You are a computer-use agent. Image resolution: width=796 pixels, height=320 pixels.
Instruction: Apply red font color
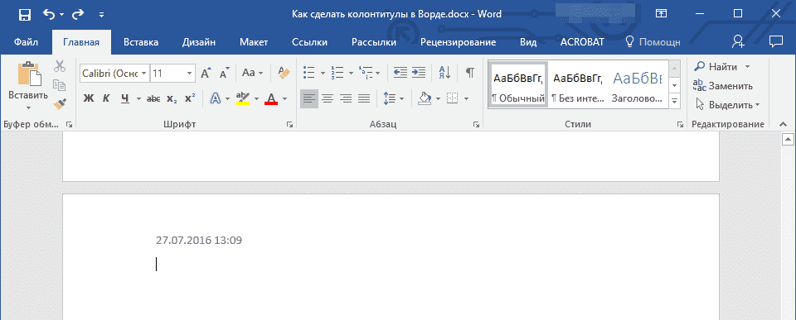[x=272, y=98]
